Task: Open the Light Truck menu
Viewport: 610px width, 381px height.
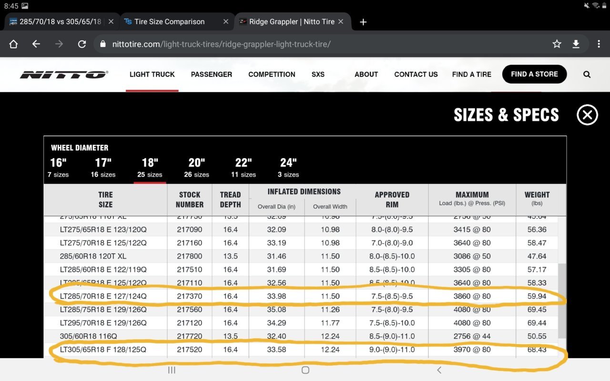Action: (x=152, y=74)
